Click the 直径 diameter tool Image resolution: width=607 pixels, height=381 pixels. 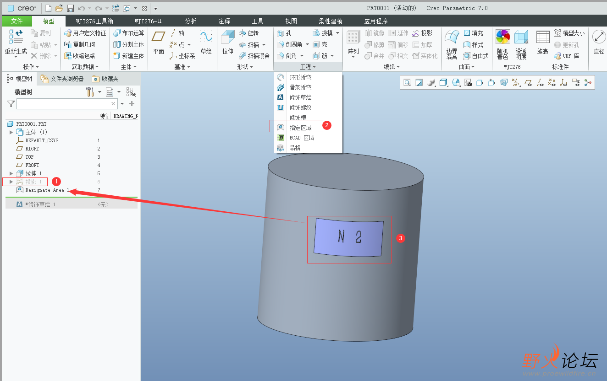[x=599, y=43]
